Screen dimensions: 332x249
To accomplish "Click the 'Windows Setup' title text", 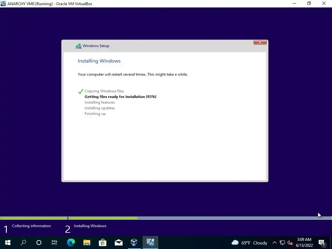I will pos(96,46).
